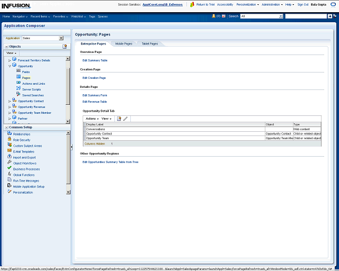Switch to the Tablet Pages tab

coord(149,43)
